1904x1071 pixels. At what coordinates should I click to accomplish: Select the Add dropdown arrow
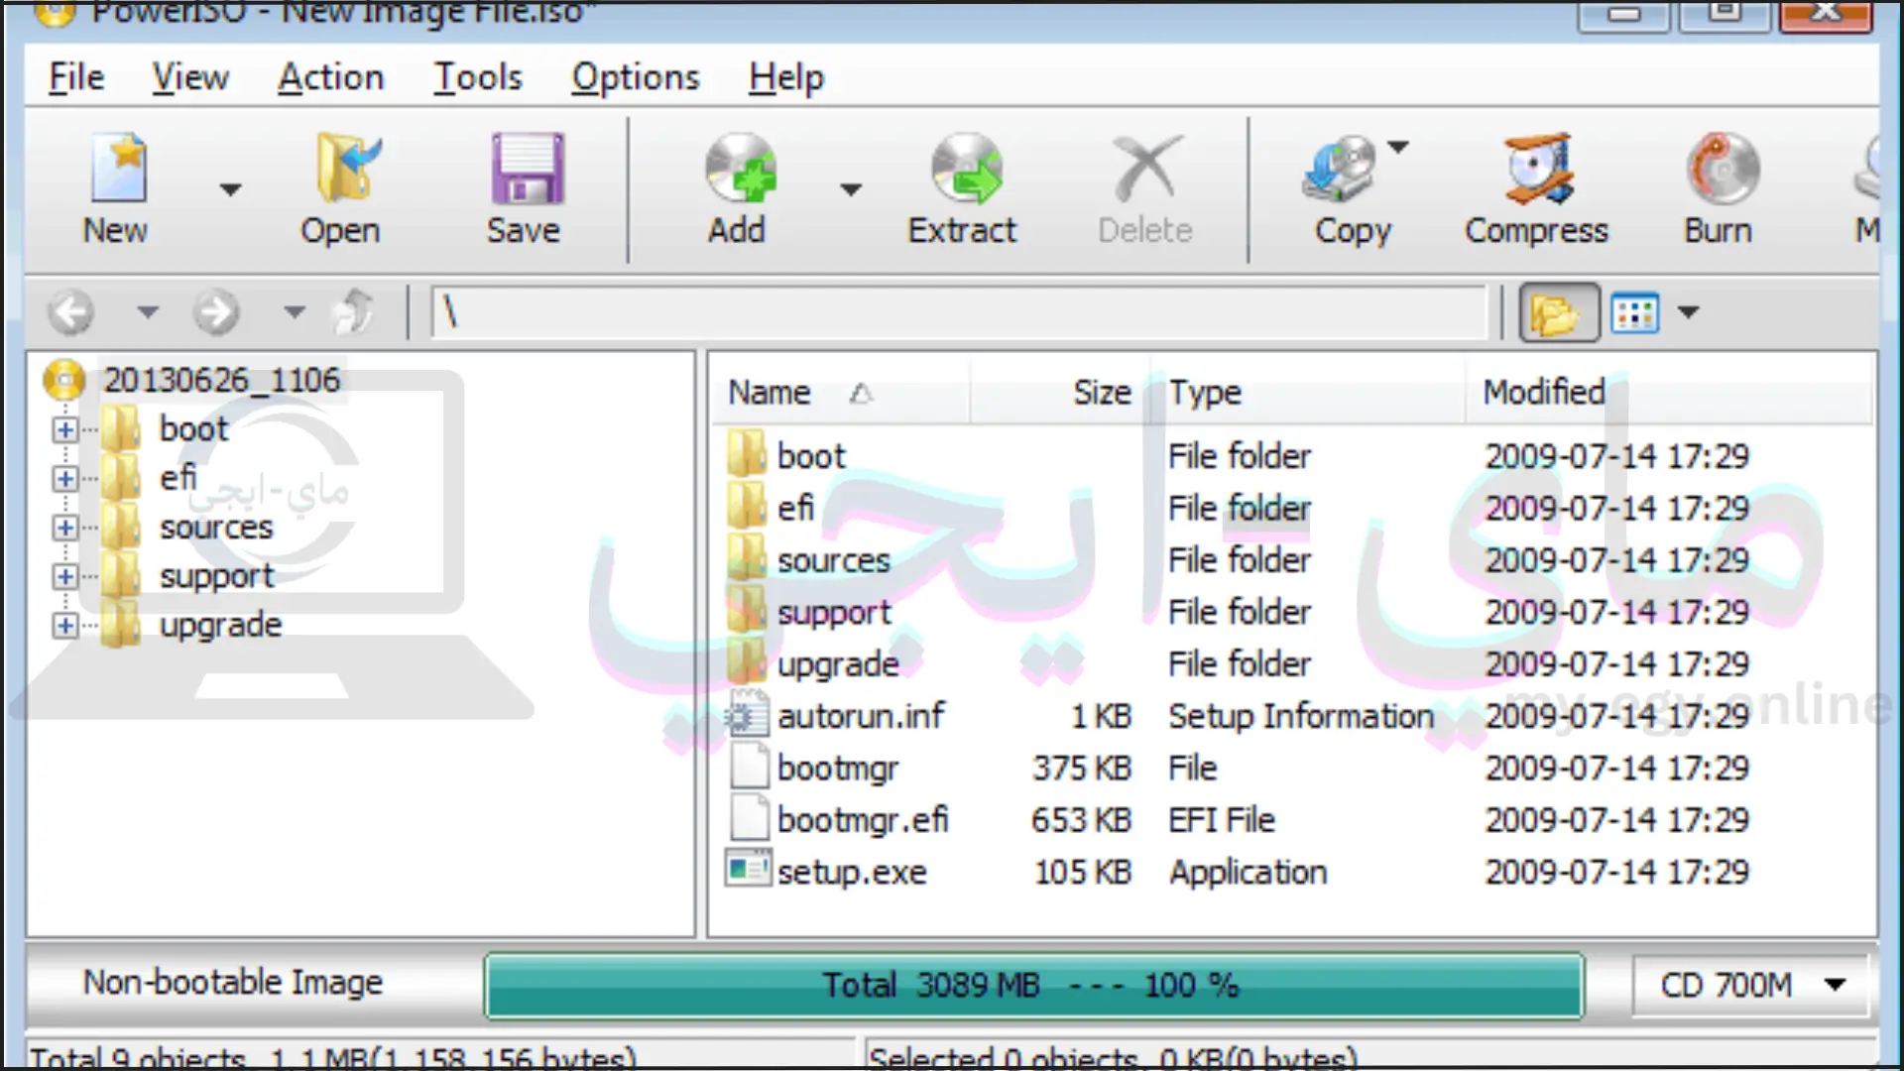[850, 188]
